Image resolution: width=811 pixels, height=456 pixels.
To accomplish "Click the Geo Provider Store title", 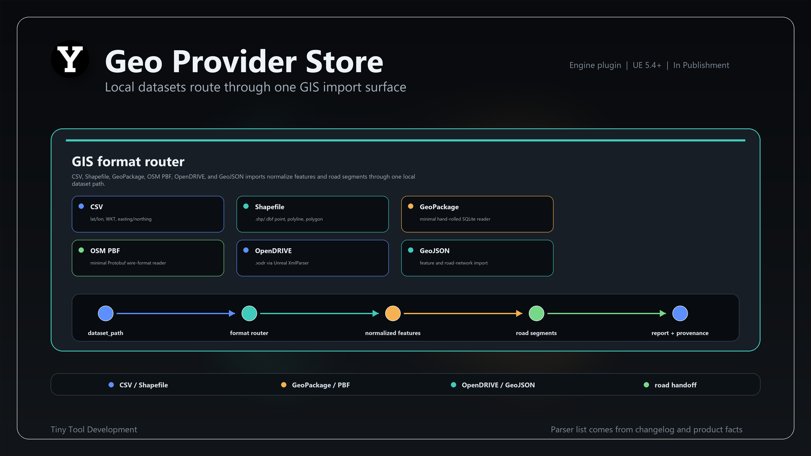I will [244, 62].
